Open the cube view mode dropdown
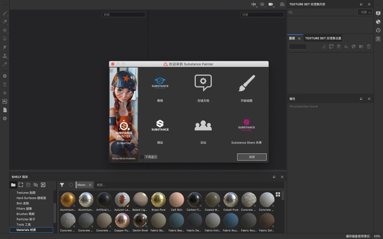 pyautogui.click(x=262, y=4)
